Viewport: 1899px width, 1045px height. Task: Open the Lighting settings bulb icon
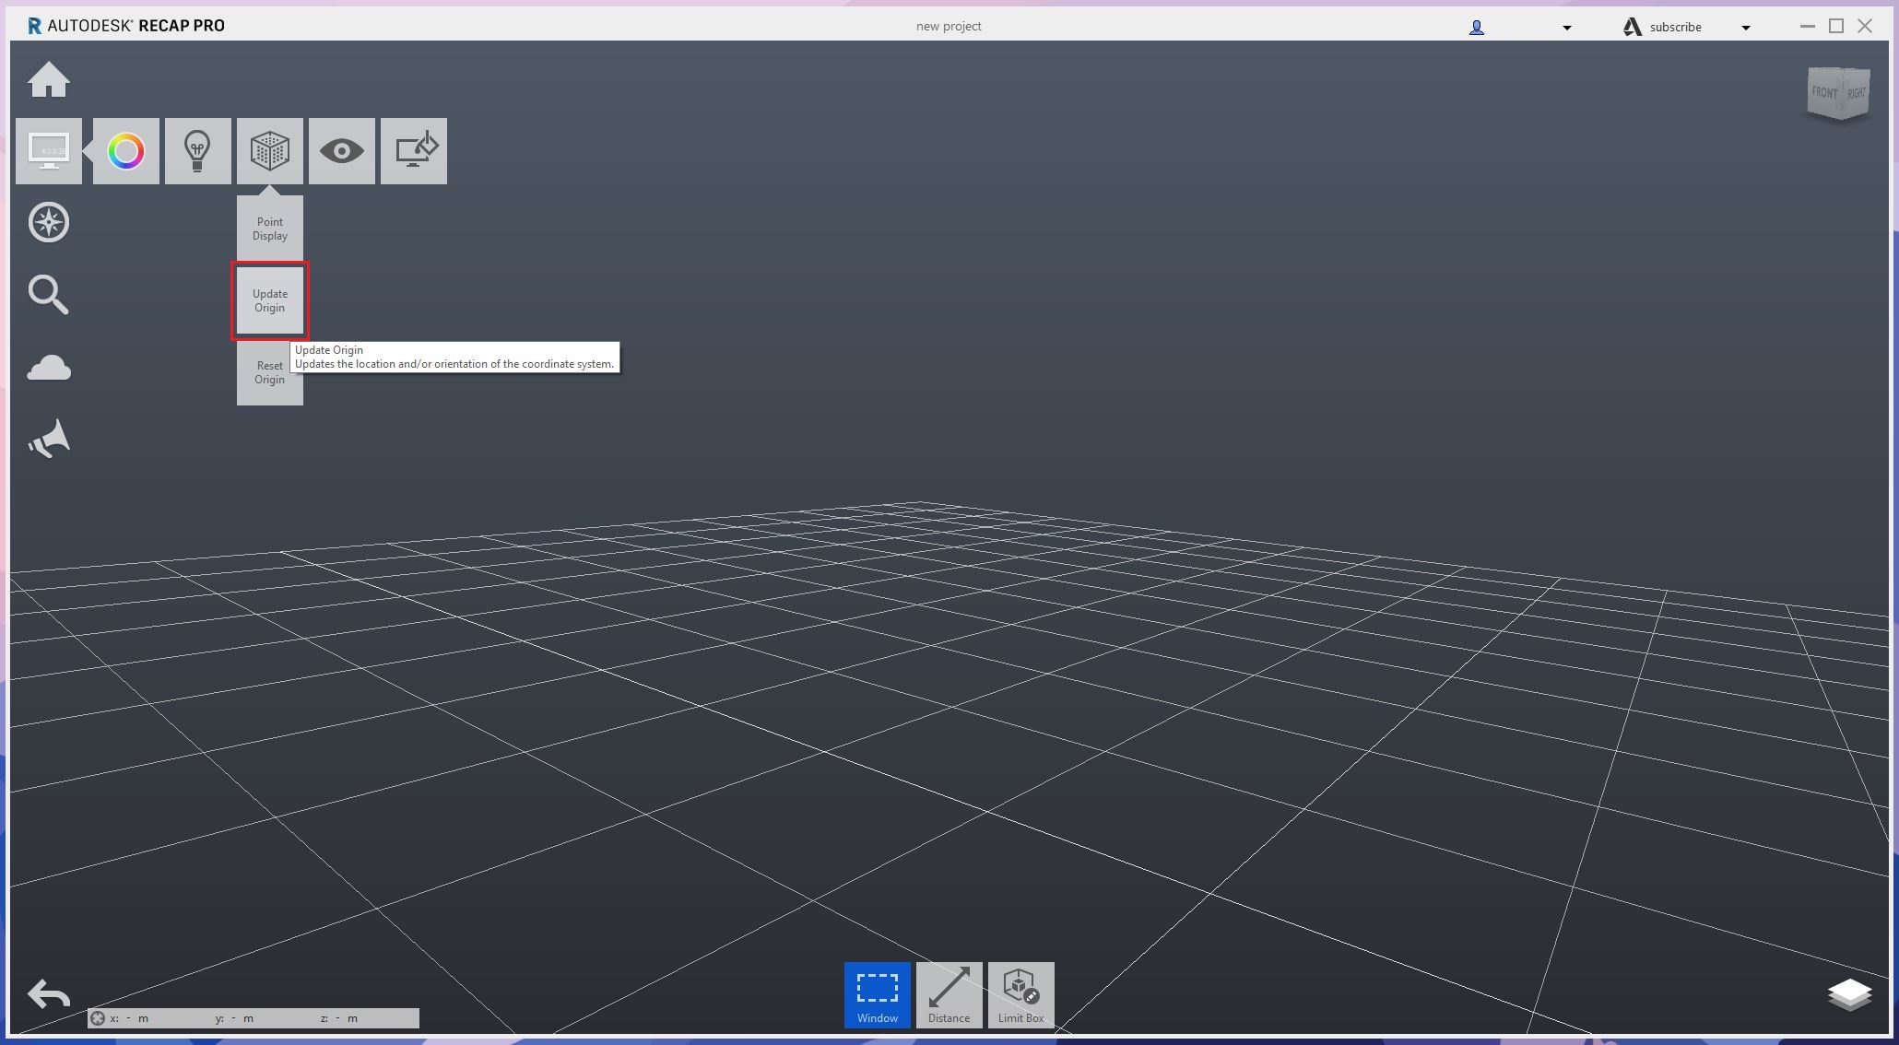click(198, 151)
